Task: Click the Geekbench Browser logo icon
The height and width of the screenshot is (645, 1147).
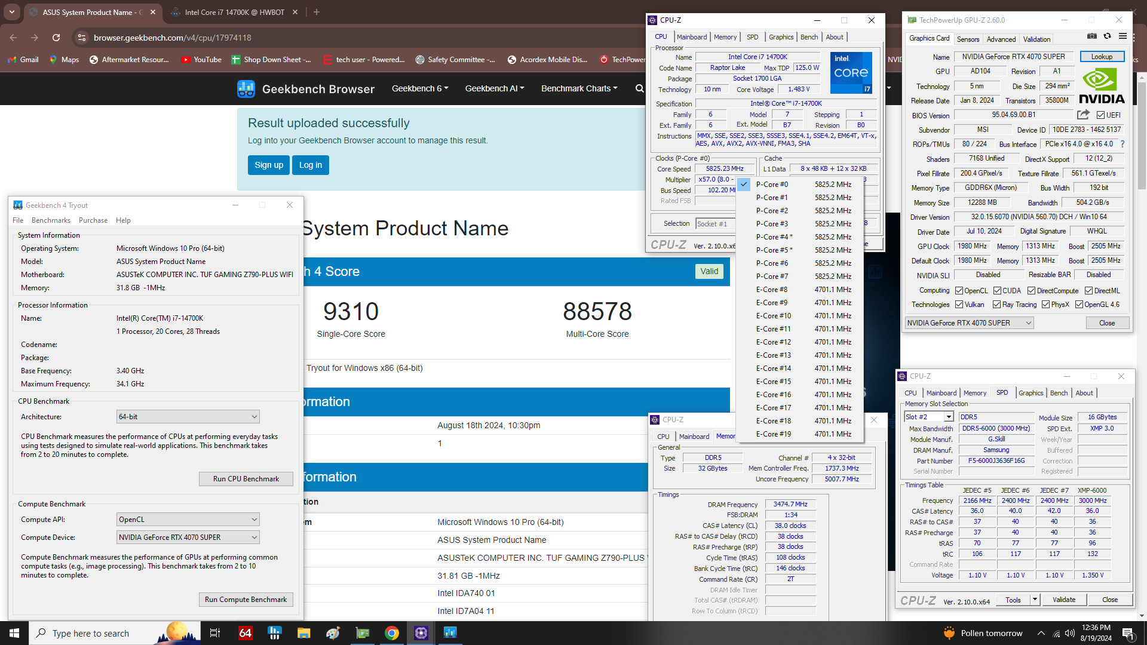Action: pyautogui.click(x=246, y=89)
